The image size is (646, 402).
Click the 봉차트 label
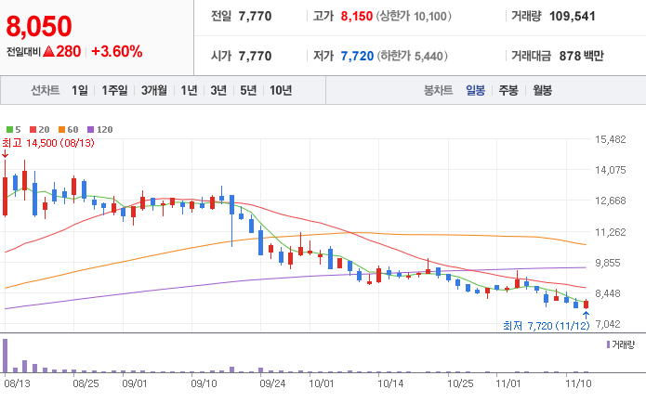(x=439, y=90)
